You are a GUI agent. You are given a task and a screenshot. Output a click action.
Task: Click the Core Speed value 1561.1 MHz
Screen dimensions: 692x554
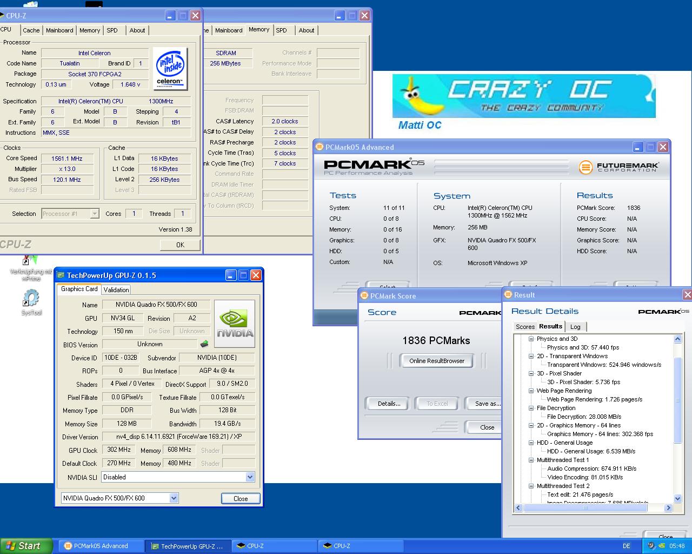pyautogui.click(x=67, y=159)
